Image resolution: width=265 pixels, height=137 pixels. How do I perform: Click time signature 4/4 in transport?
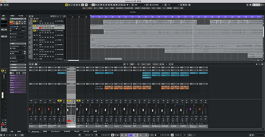pyautogui.click(x=185, y=135)
